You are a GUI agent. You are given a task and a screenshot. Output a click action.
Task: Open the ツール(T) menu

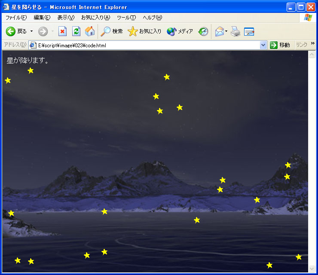(x=126, y=18)
